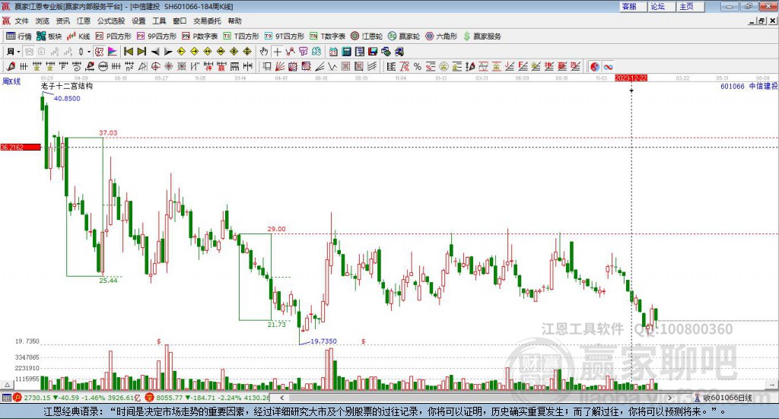779x419 pixels.
Task: Click the 周K线 label
Action: pyautogui.click(x=11, y=81)
